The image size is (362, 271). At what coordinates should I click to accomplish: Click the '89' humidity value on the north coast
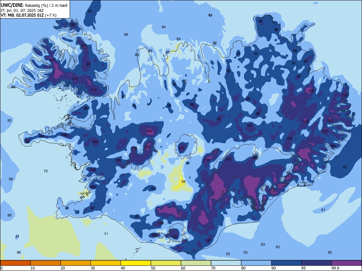(x=137, y=55)
